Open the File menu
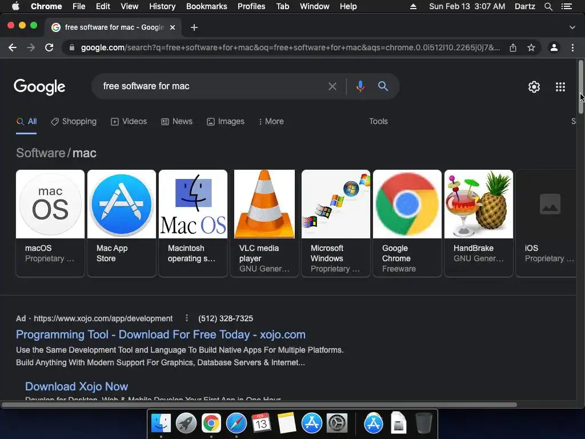 pos(79,6)
